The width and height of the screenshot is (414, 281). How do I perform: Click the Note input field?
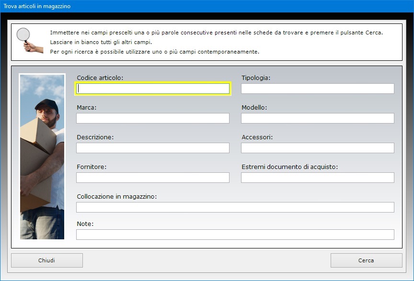235,235
